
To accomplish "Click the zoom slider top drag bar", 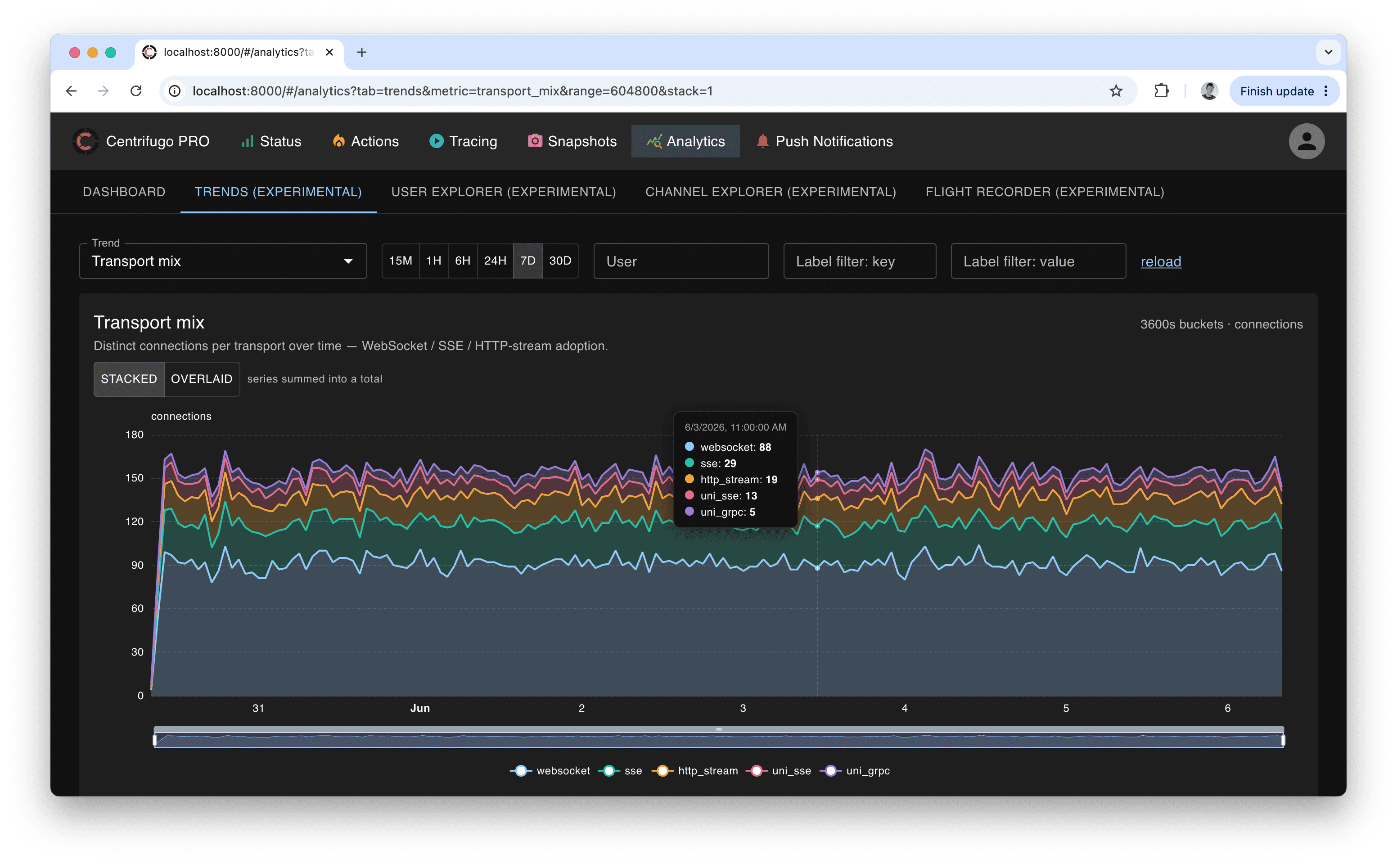I will point(719,729).
